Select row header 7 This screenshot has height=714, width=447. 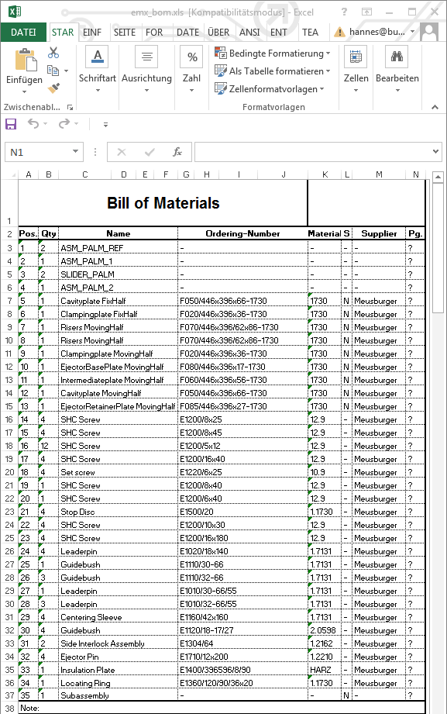point(9,301)
